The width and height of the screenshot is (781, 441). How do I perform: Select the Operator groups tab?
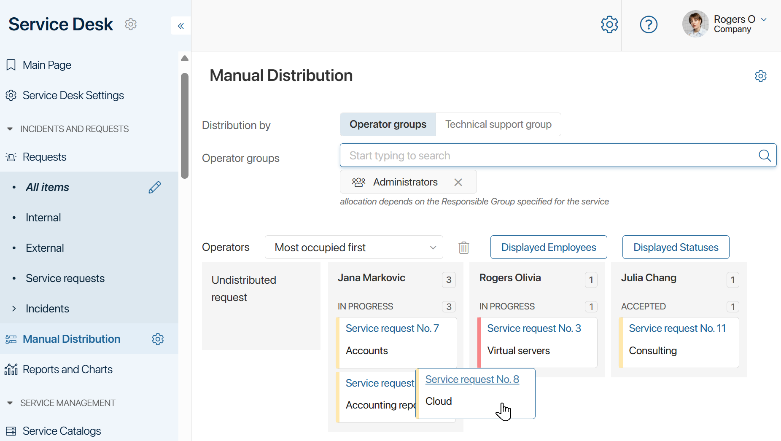tap(388, 124)
